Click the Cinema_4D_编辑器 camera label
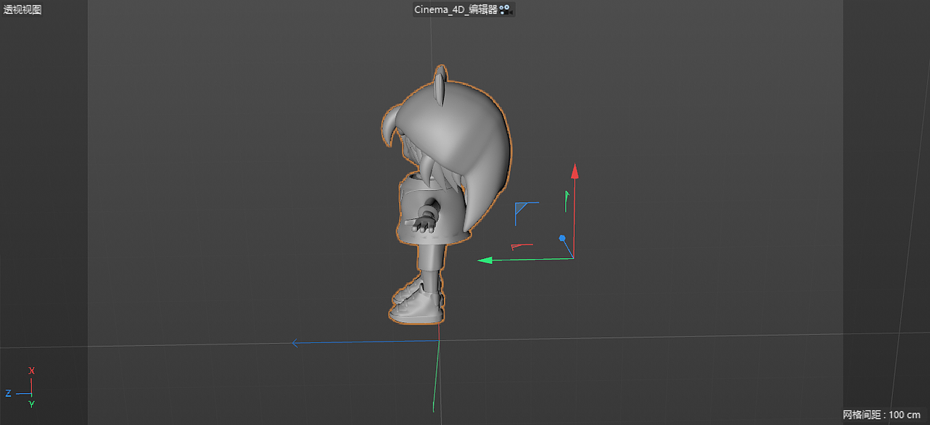Image resolution: width=930 pixels, height=425 pixels. (456, 10)
